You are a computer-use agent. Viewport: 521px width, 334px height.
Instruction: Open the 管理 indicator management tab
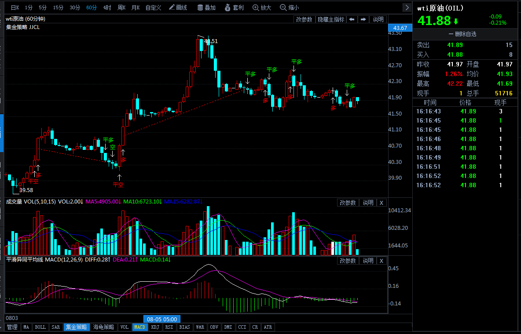pos(12,327)
